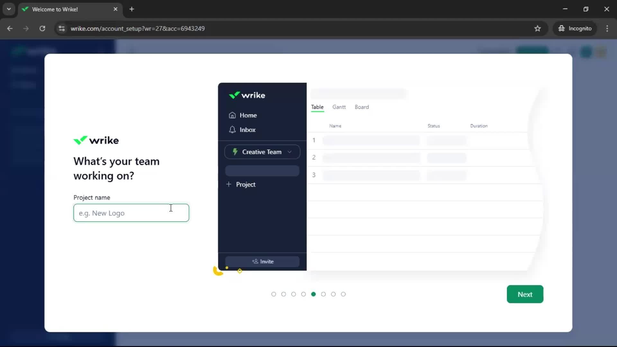Viewport: 617px width, 347px height.
Task: Click row number 1 in the table
Action: pyautogui.click(x=314, y=140)
